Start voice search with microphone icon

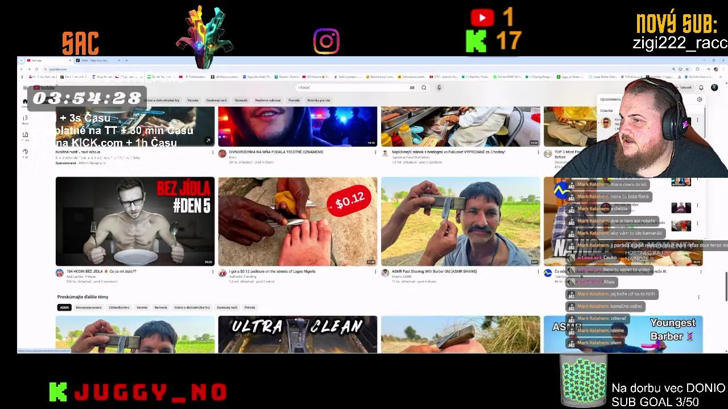coord(439,87)
